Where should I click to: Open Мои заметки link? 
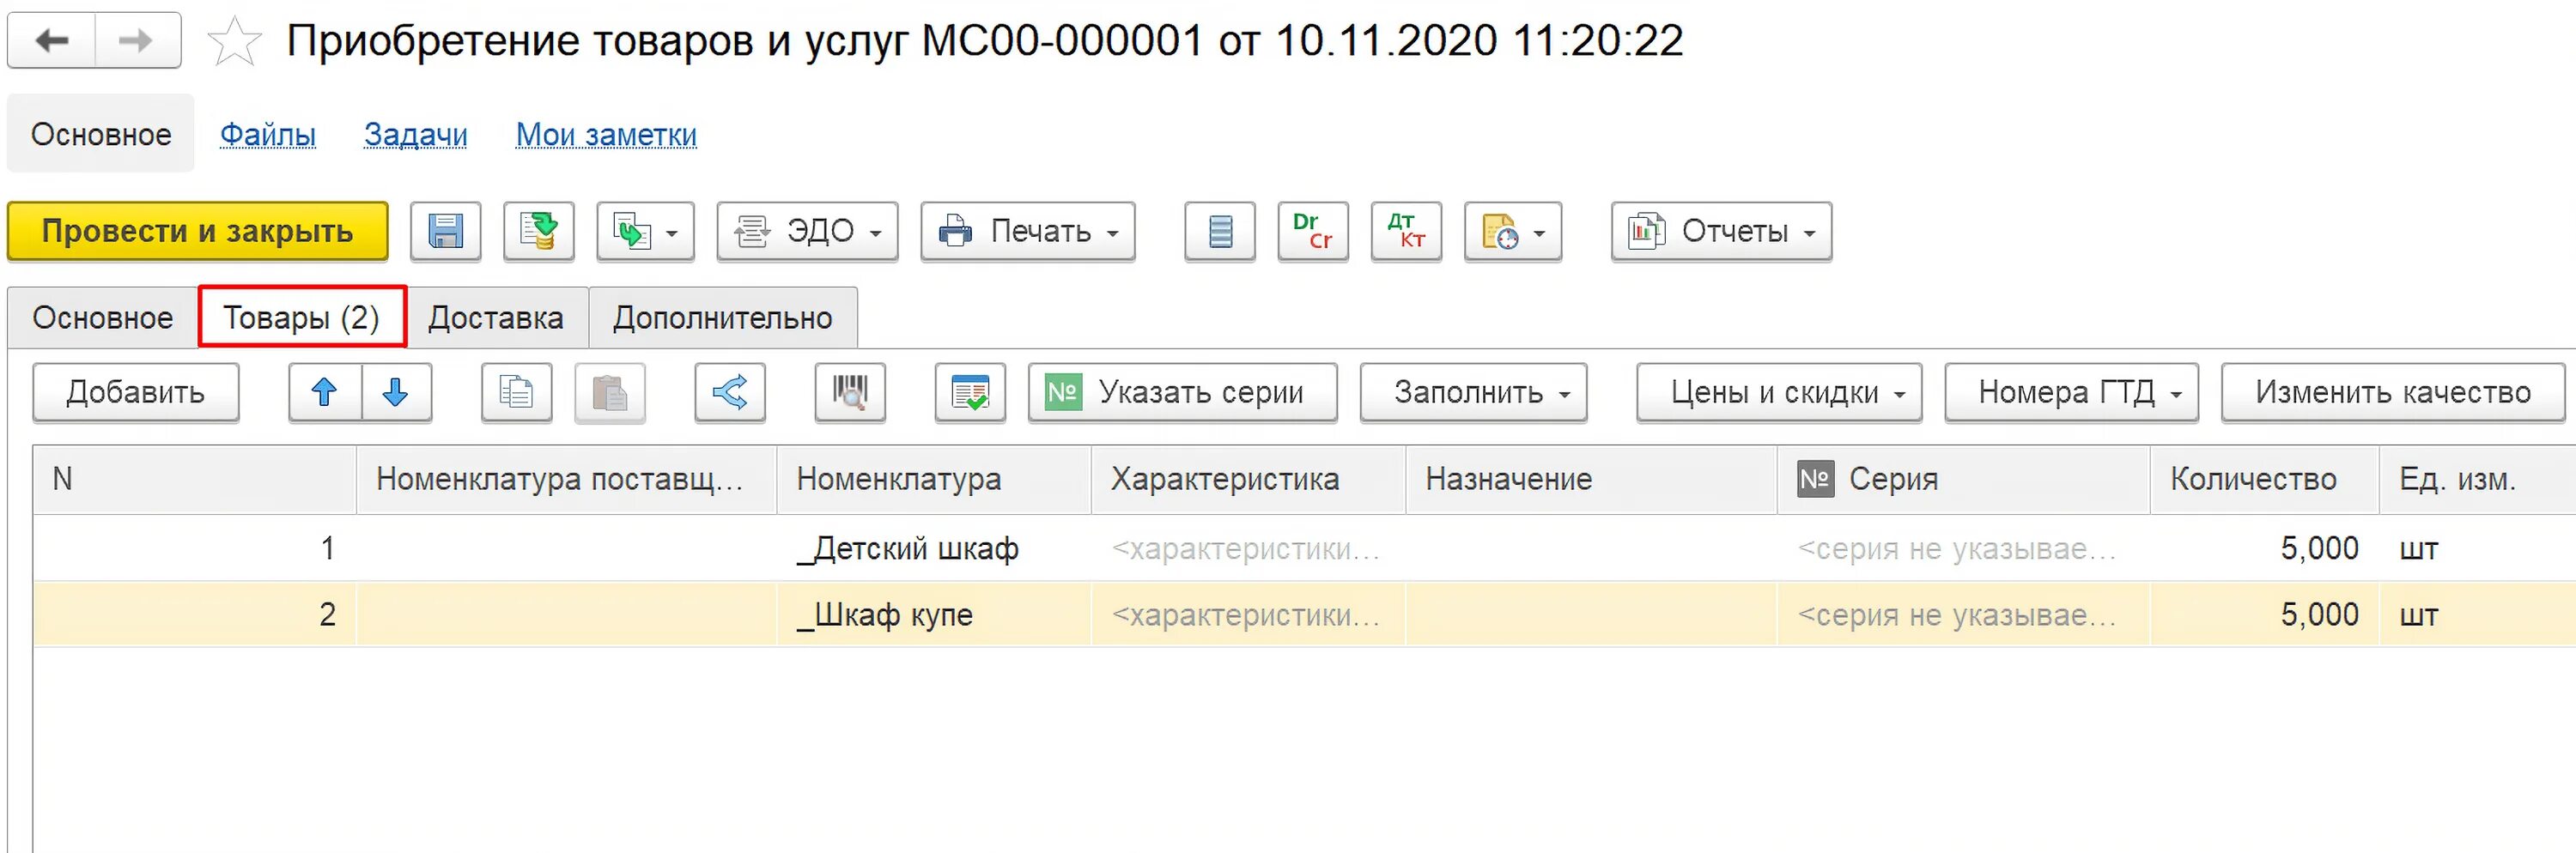pyautogui.click(x=606, y=135)
